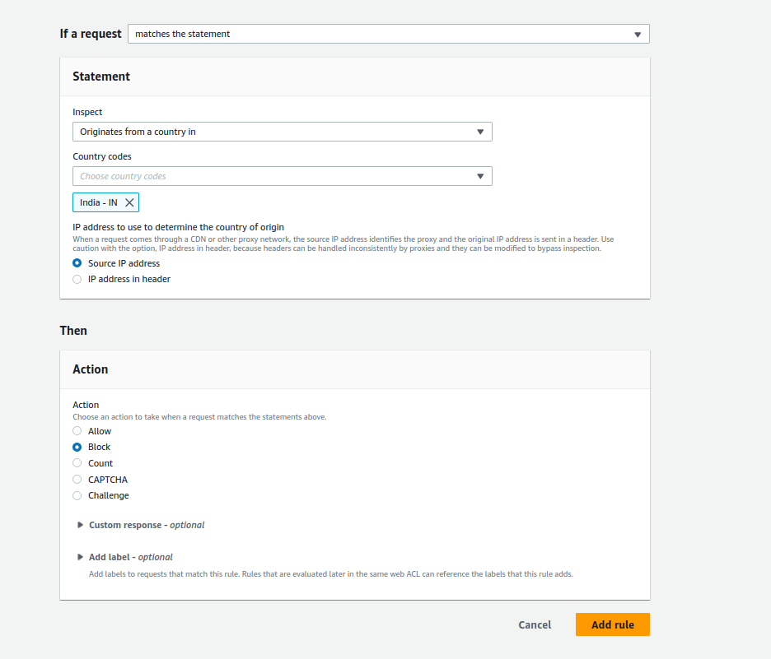Click the India - IN tag label
Image resolution: width=771 pixels, height=659 pixels.
98,202
